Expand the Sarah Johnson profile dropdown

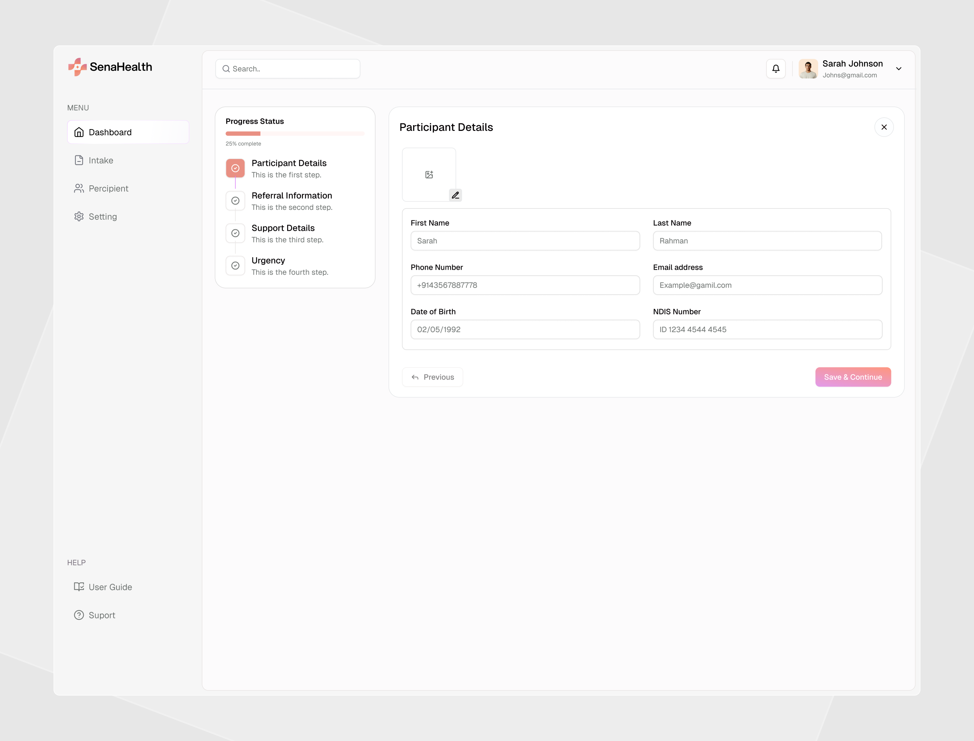[x=899, y=69]
